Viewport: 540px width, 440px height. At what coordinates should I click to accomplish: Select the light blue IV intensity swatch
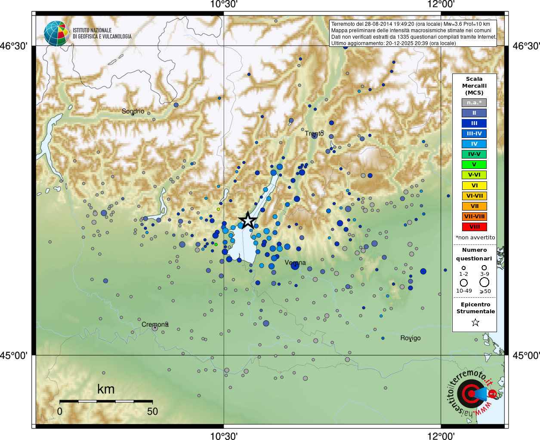[474, 144]
